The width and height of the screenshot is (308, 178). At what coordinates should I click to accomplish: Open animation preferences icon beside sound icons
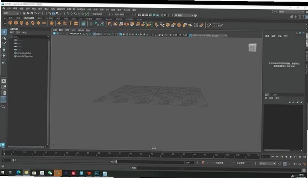coord(304,164)
